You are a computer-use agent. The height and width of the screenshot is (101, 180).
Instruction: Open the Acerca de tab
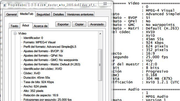[x=40, y=26]
